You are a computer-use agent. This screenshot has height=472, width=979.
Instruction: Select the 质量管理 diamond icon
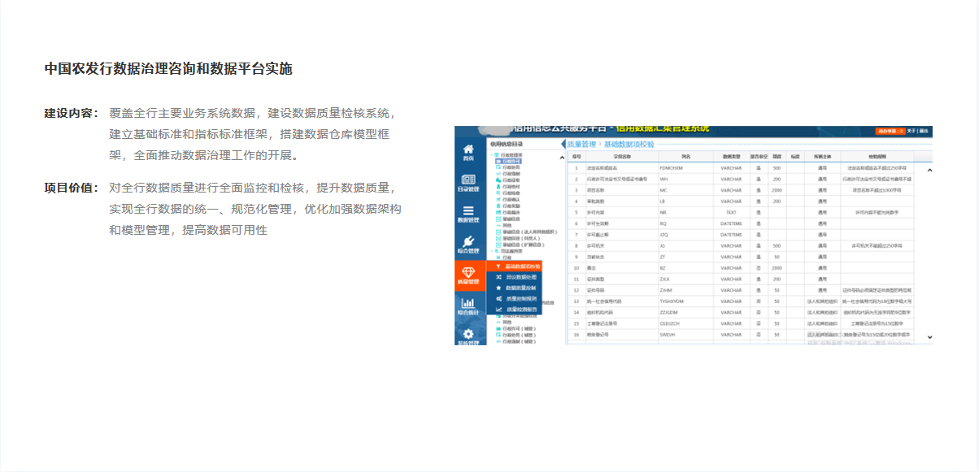click(468, 273)
